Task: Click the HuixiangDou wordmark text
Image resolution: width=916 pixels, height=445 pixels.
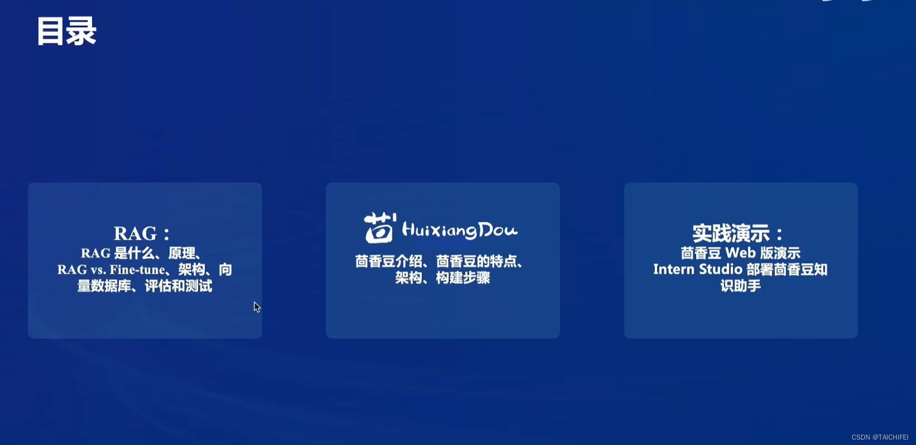Action: click(459, 230)
